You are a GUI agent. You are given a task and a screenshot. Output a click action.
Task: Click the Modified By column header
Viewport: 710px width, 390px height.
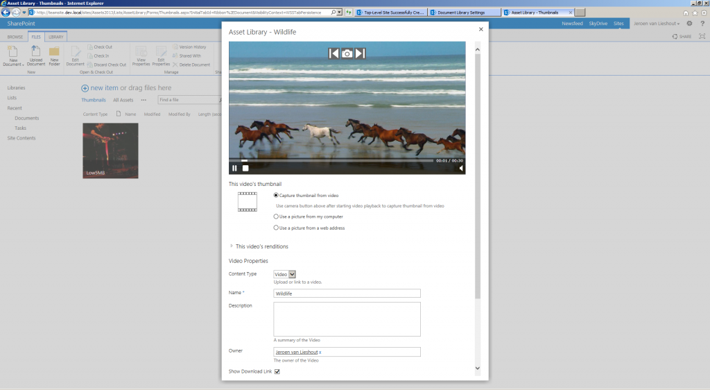coord(180,114)
